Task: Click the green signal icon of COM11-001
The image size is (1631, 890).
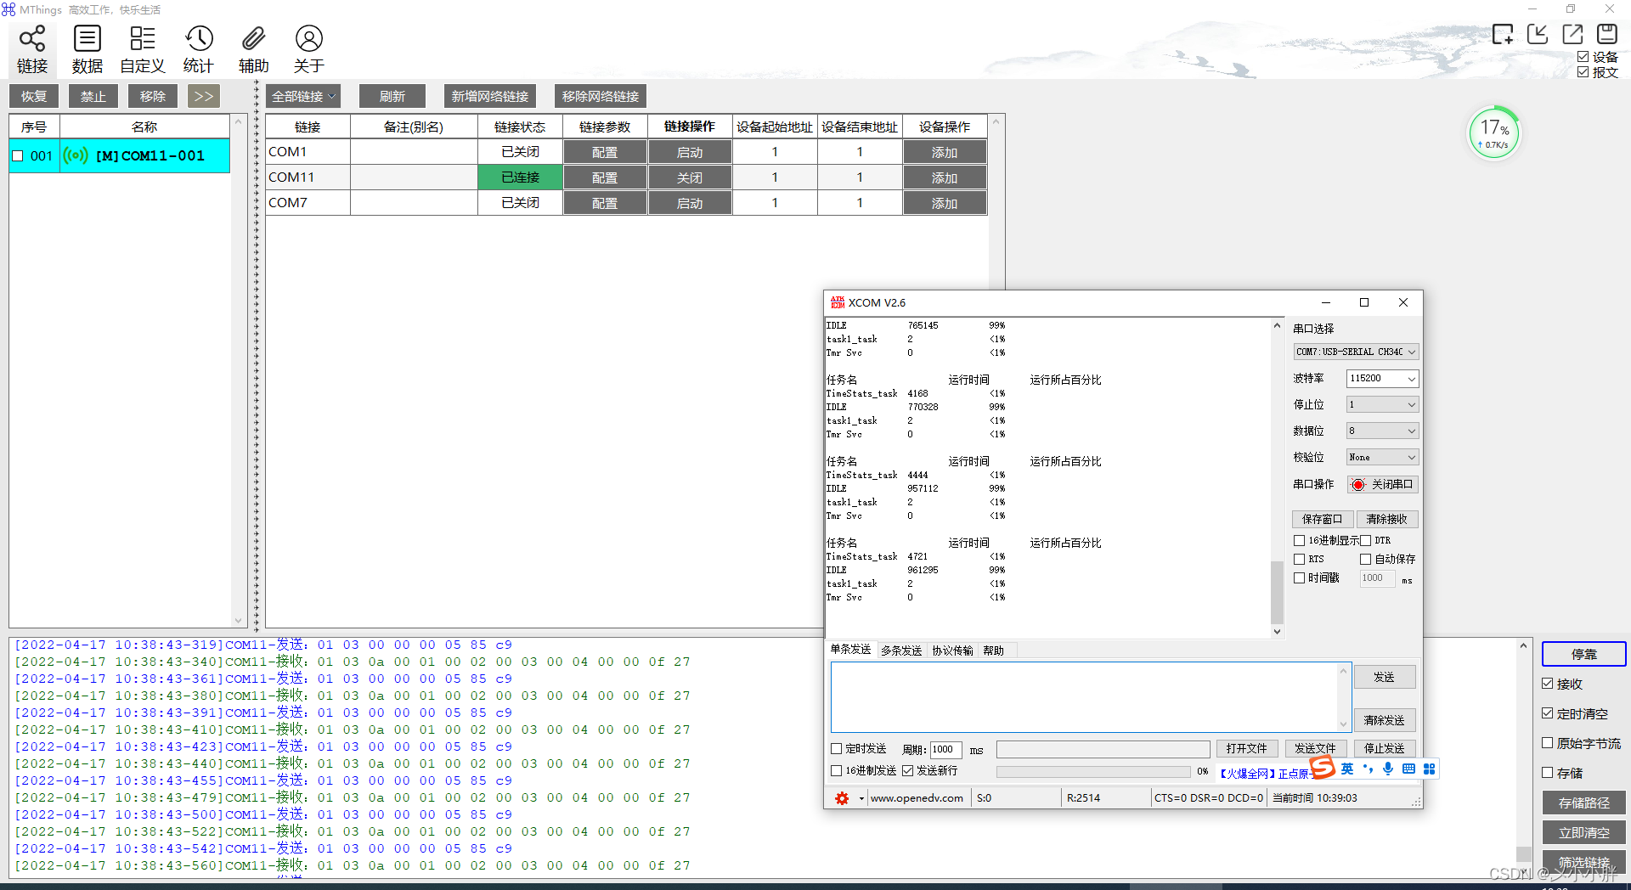Action: (x=76, y=155)
